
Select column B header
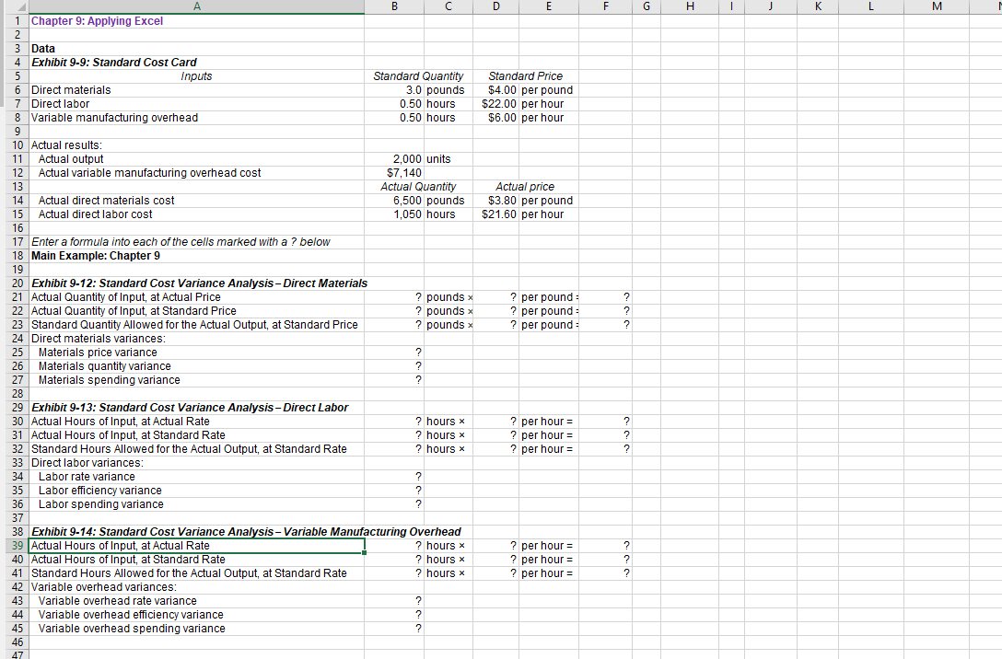tap(394, 6)
